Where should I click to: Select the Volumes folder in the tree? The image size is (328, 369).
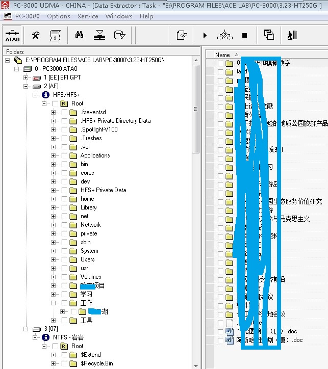click(91, 277)
